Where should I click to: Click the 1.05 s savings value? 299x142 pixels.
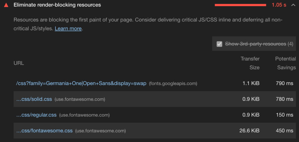(x=279, y=5)
